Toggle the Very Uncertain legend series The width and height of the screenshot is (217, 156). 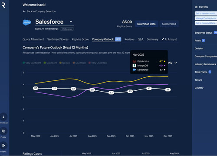click(98, 63)
